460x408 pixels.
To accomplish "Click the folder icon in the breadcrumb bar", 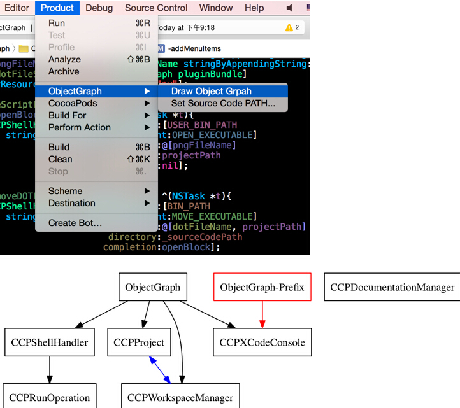I will tap(24, 48).
